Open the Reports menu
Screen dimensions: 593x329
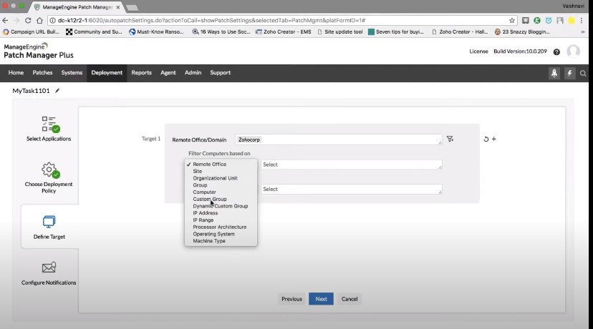point(141,72)
